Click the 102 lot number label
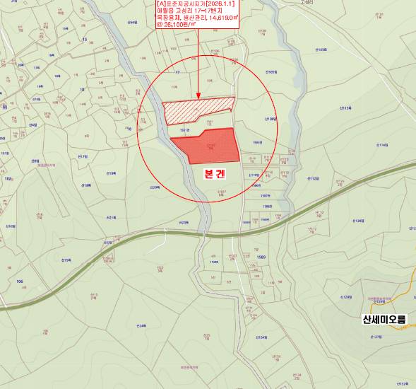Screen dimensions: 416x389 click(x=8, y=179)
